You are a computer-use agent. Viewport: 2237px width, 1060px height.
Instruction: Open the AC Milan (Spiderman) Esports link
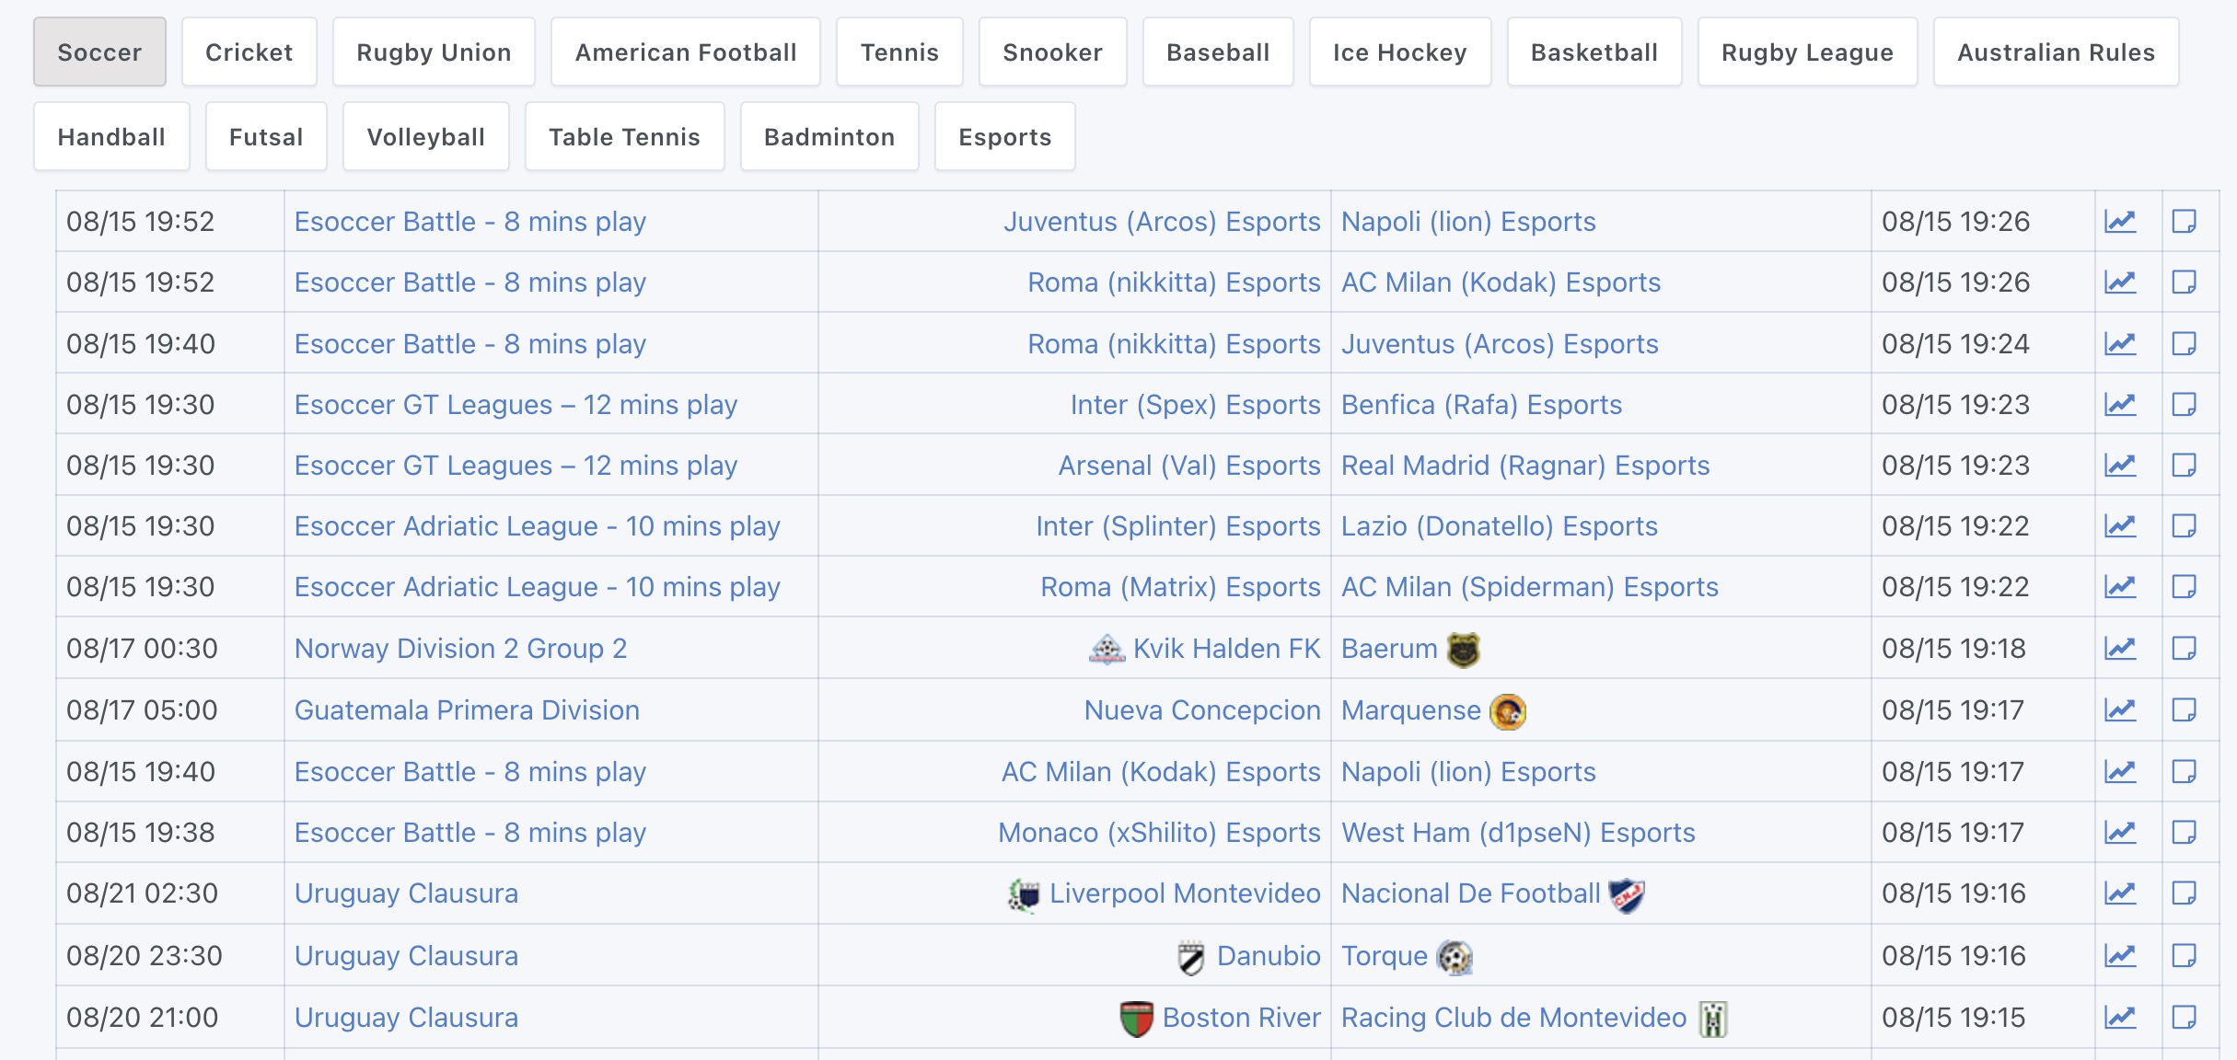coord(1530,587)
